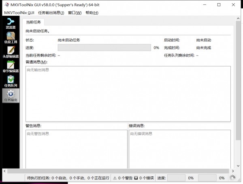Image resolution: width=243 pixels, height=184 pixels.
Task: Open the 帮助(H) menu
Action: pyautogui.click(x=92, y=13)
